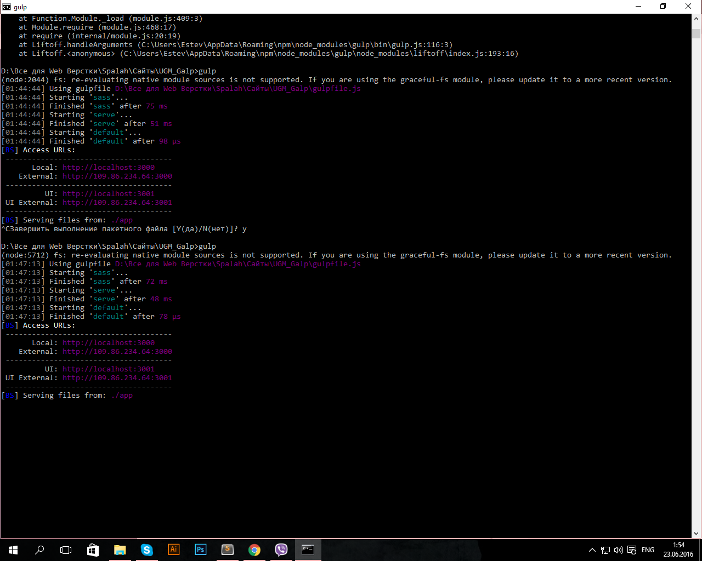The image size is (702, 561).
Task: Switch to Skype in the taskbar
Action: (x=146, y=550)
